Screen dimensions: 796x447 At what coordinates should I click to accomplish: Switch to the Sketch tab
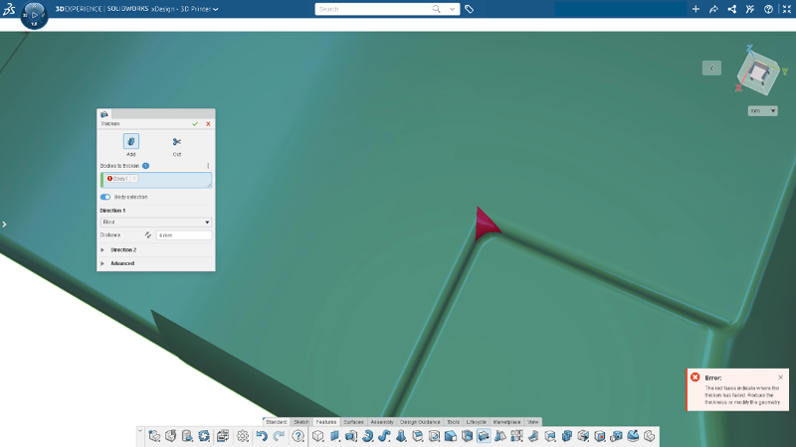301,421
